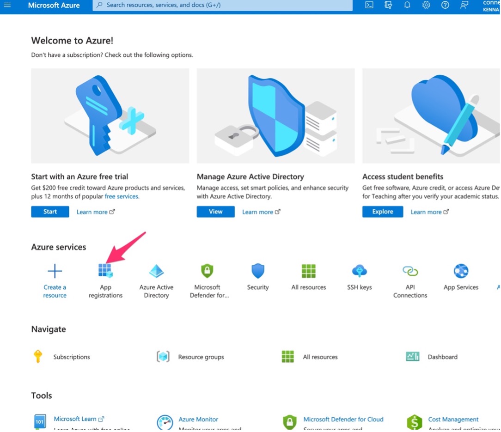Click the Resource groups cube icon
Screen dimensions: 501x432
[x=163, y=356]
